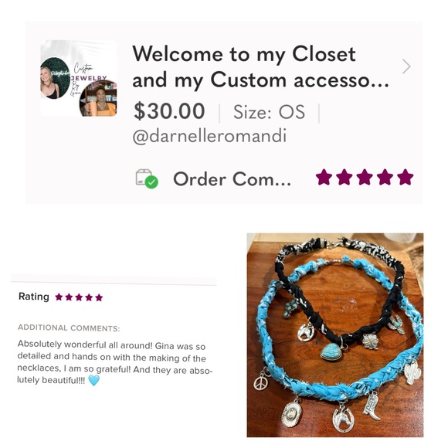Click the second large purple star

click(344, 177)
